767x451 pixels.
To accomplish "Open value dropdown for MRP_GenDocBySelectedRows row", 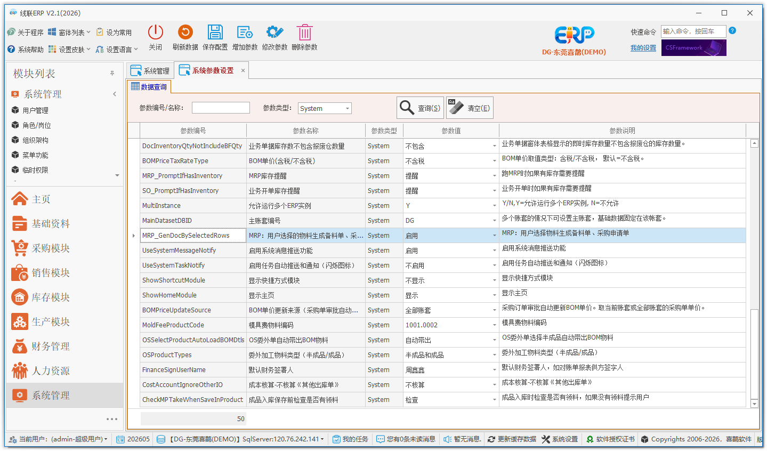I will tap(494, 236).
